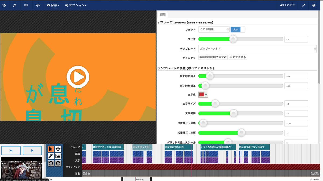The height and width of the screenshot is (181, 323).
Task: Select the グラフィック track label
Action: pos(73,167)
